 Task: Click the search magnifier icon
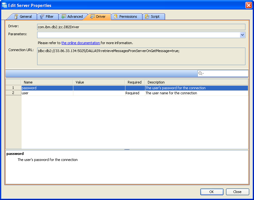201,73
